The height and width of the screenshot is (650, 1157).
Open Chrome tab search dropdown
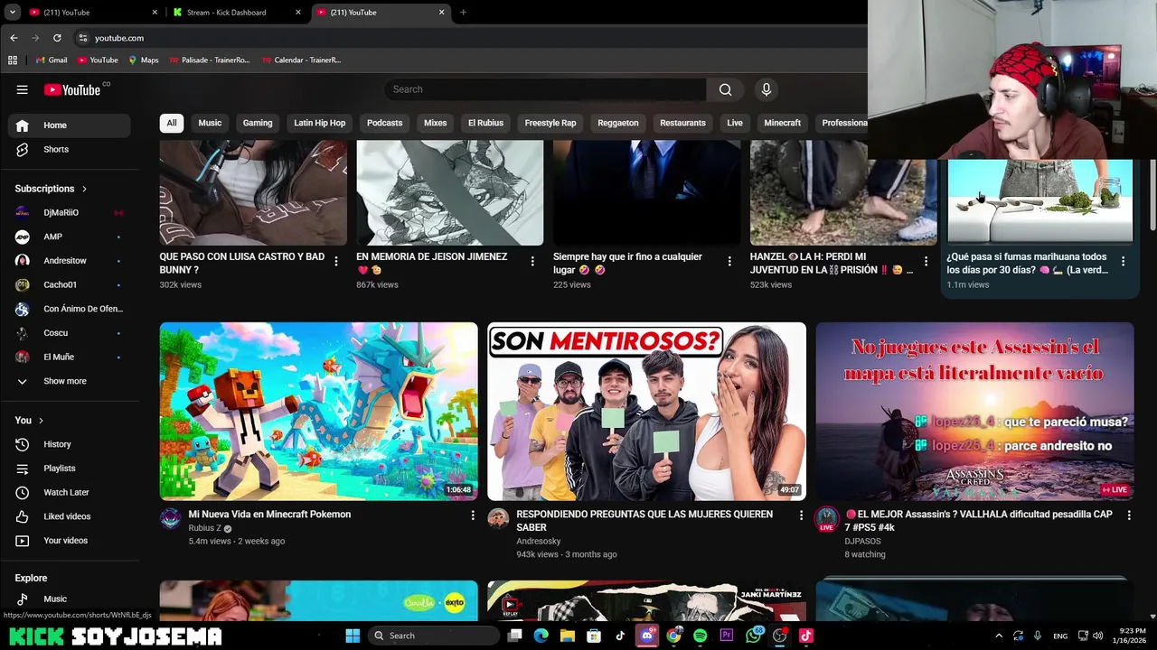point(12,12)
